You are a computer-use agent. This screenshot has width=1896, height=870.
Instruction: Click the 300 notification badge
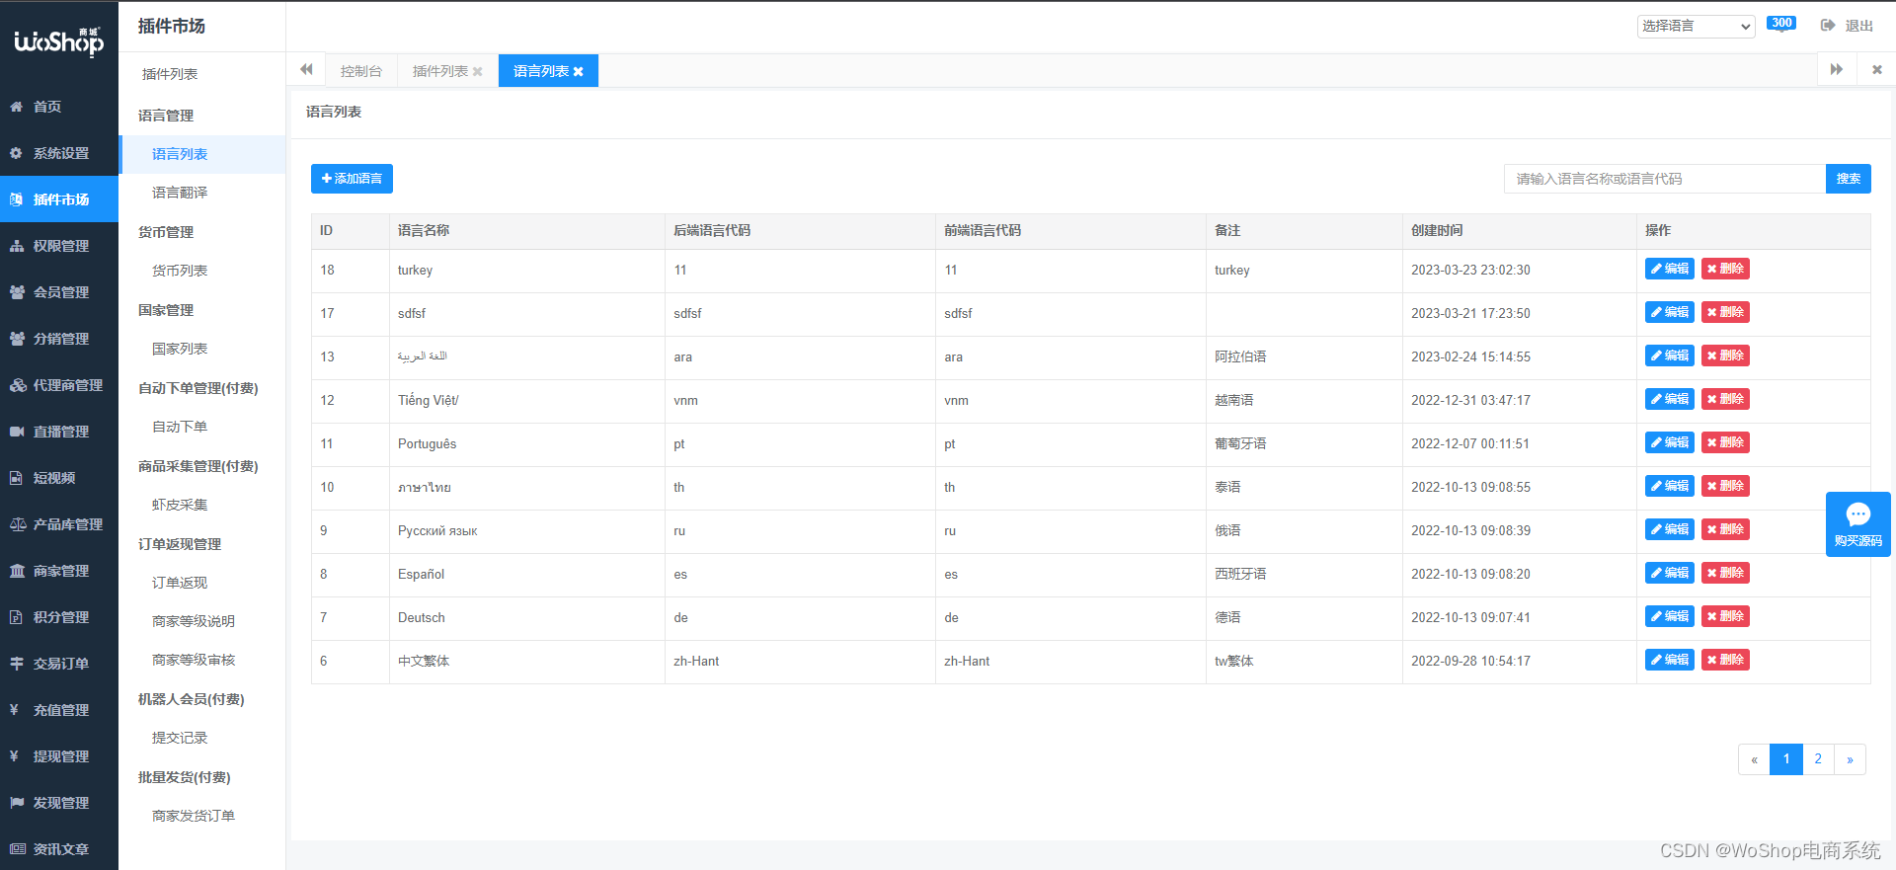[1781, 24]
